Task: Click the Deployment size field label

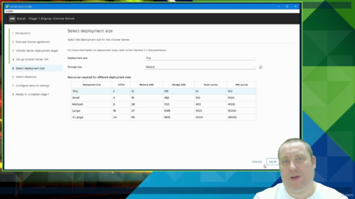Action: tap(78, 58)
